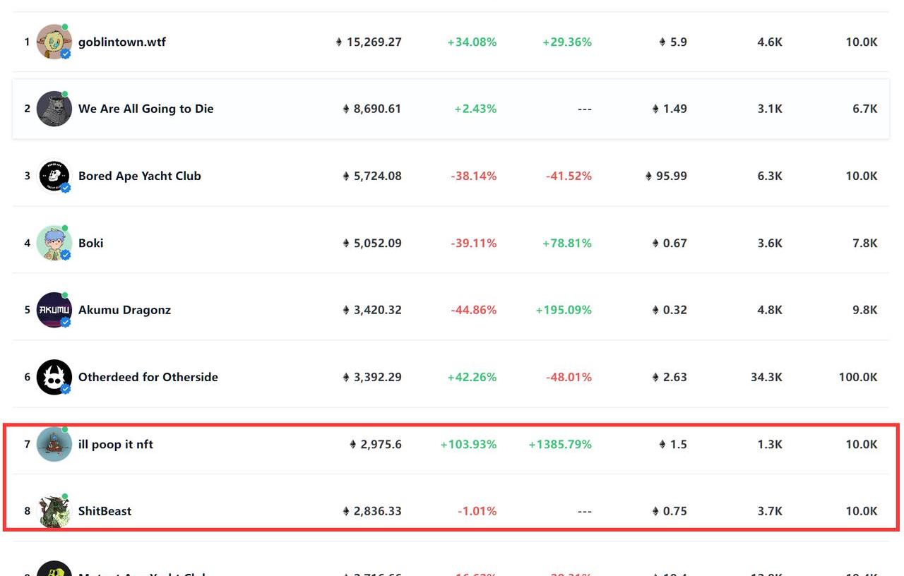Open the We Are All Going to Die collection
Image resolution: width=904 pixels, height=576 pixels.
click(x=145, y=109)
